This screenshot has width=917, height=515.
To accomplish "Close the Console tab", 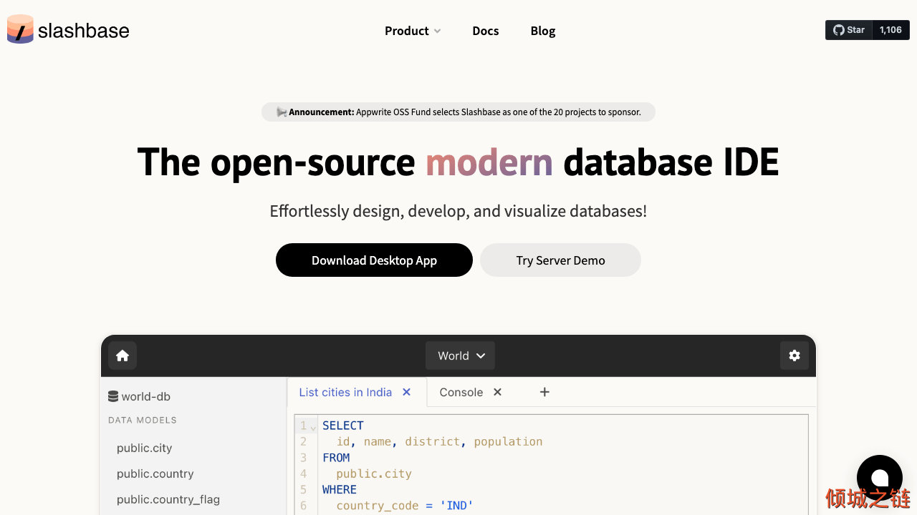I will 498,392.
